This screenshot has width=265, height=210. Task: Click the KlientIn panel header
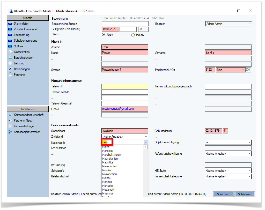(x=28, y=18)
